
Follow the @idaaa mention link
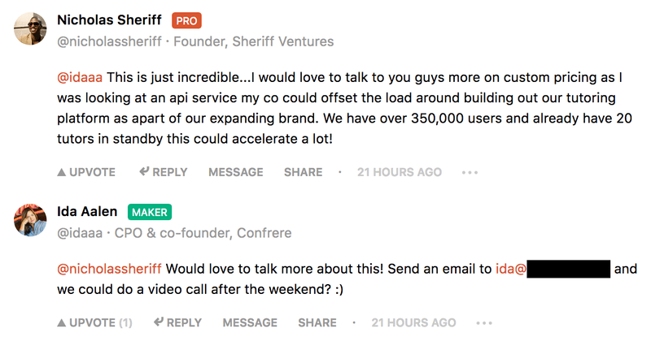[x=79, y=78]
